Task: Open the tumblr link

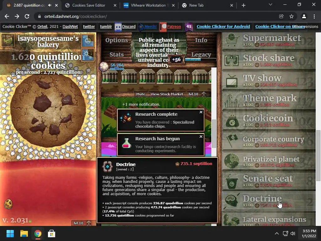Action: pos(106,27)
